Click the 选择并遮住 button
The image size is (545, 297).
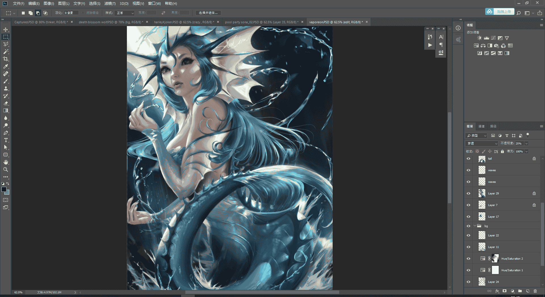point(208,13)
